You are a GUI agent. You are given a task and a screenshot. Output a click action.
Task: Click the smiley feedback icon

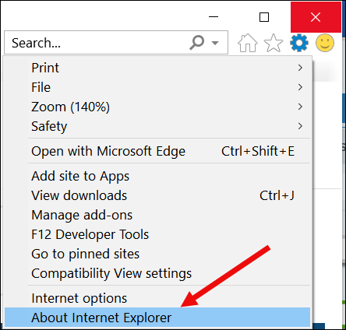(325, 43)
